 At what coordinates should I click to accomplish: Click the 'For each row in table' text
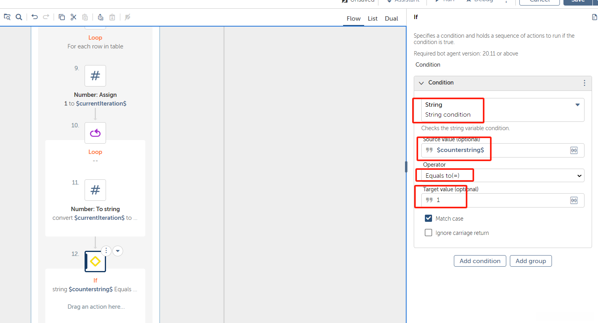click(95, 46)
